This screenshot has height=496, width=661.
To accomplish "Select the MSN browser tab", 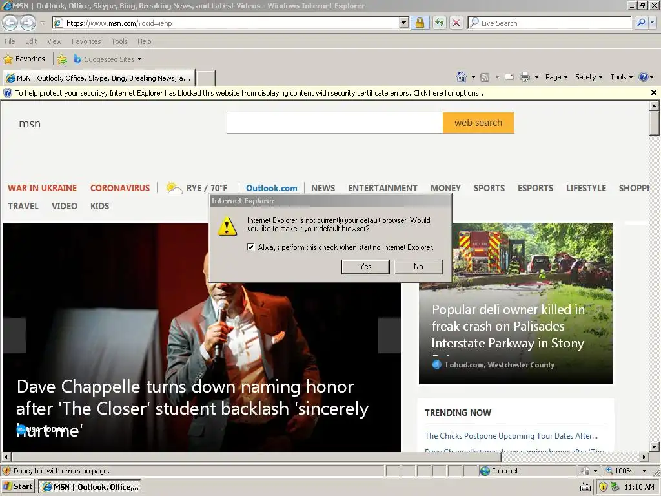I will tap(99, 78).
